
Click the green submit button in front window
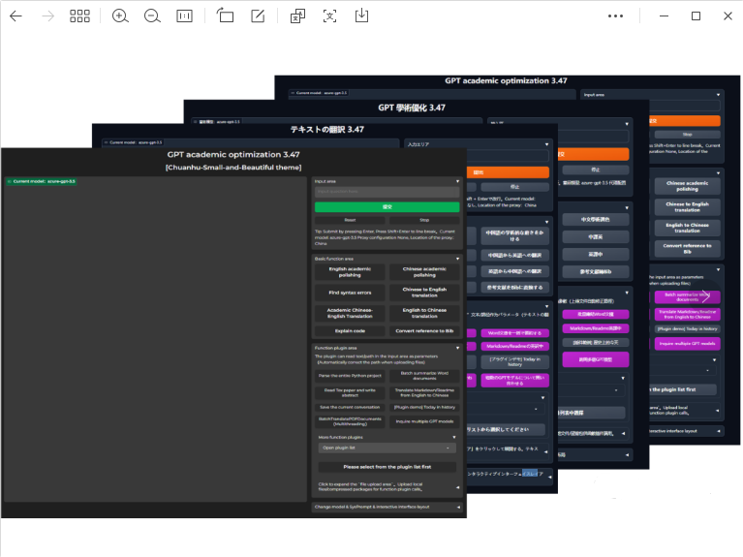pyautogui.click(x=387, y=207)
